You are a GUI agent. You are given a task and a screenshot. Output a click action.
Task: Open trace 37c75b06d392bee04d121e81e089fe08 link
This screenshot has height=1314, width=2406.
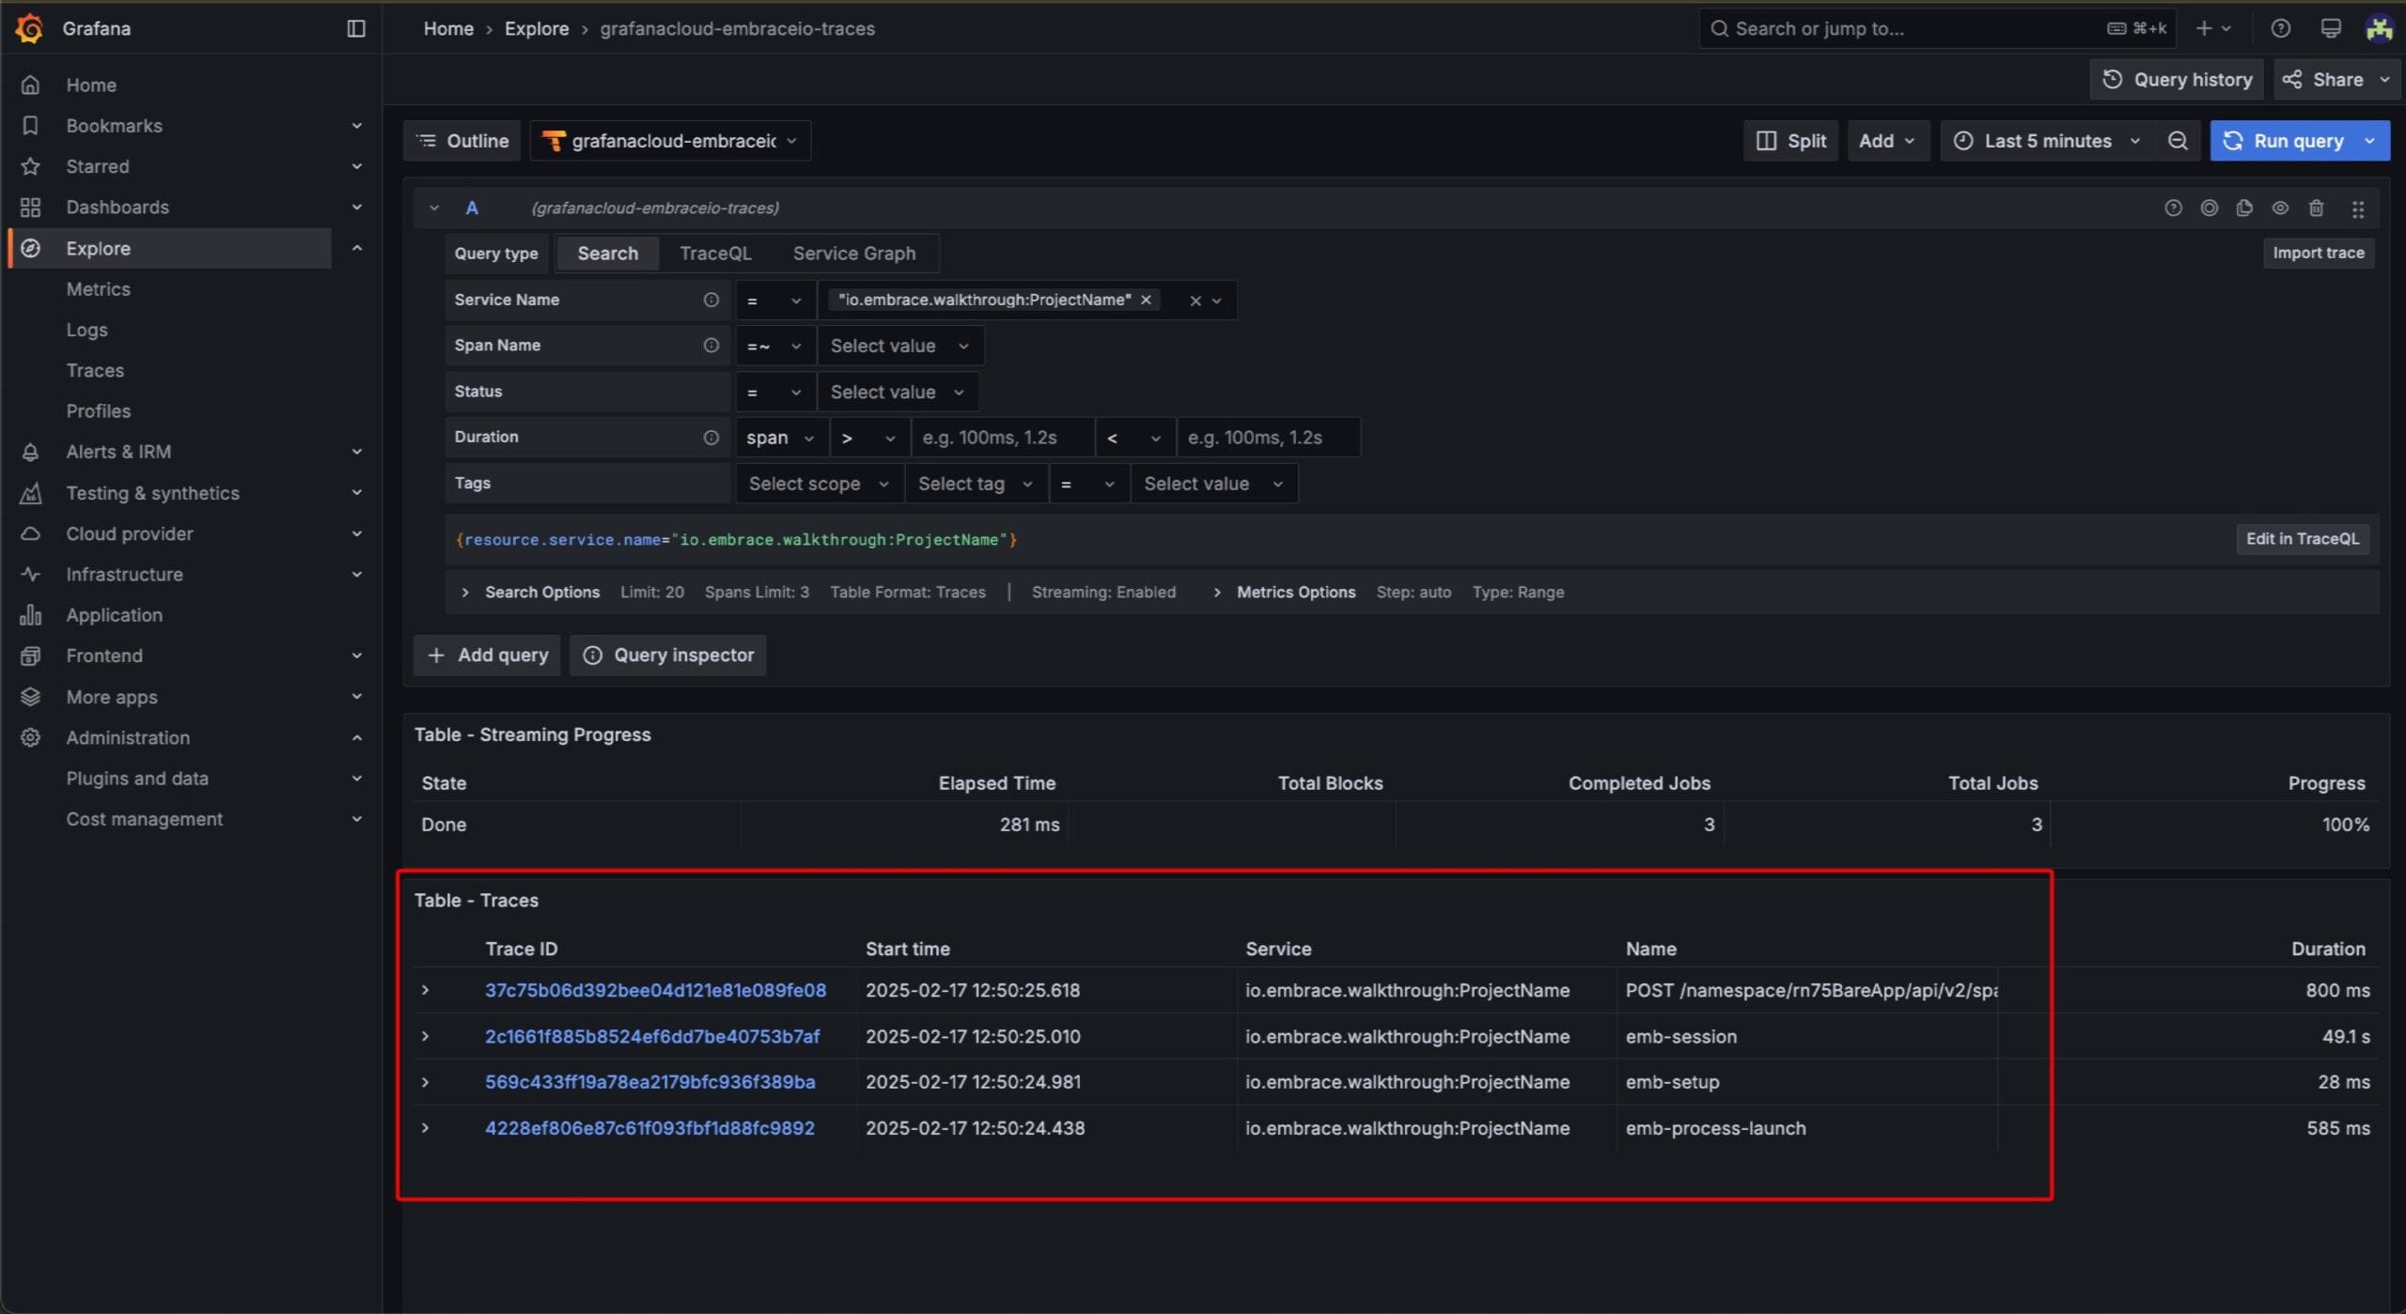[x=655, y=990]
